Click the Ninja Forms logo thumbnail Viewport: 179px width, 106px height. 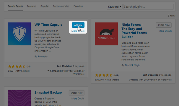click(106, 34)
